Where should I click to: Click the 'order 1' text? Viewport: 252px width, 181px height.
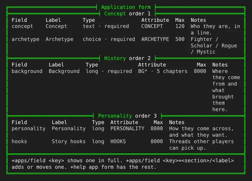click(140, 13)
